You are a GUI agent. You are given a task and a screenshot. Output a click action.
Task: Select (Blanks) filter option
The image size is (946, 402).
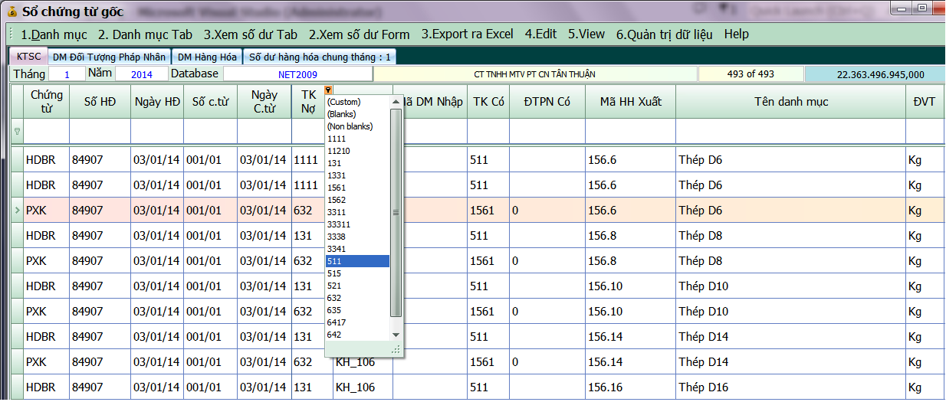pos(358,114)
